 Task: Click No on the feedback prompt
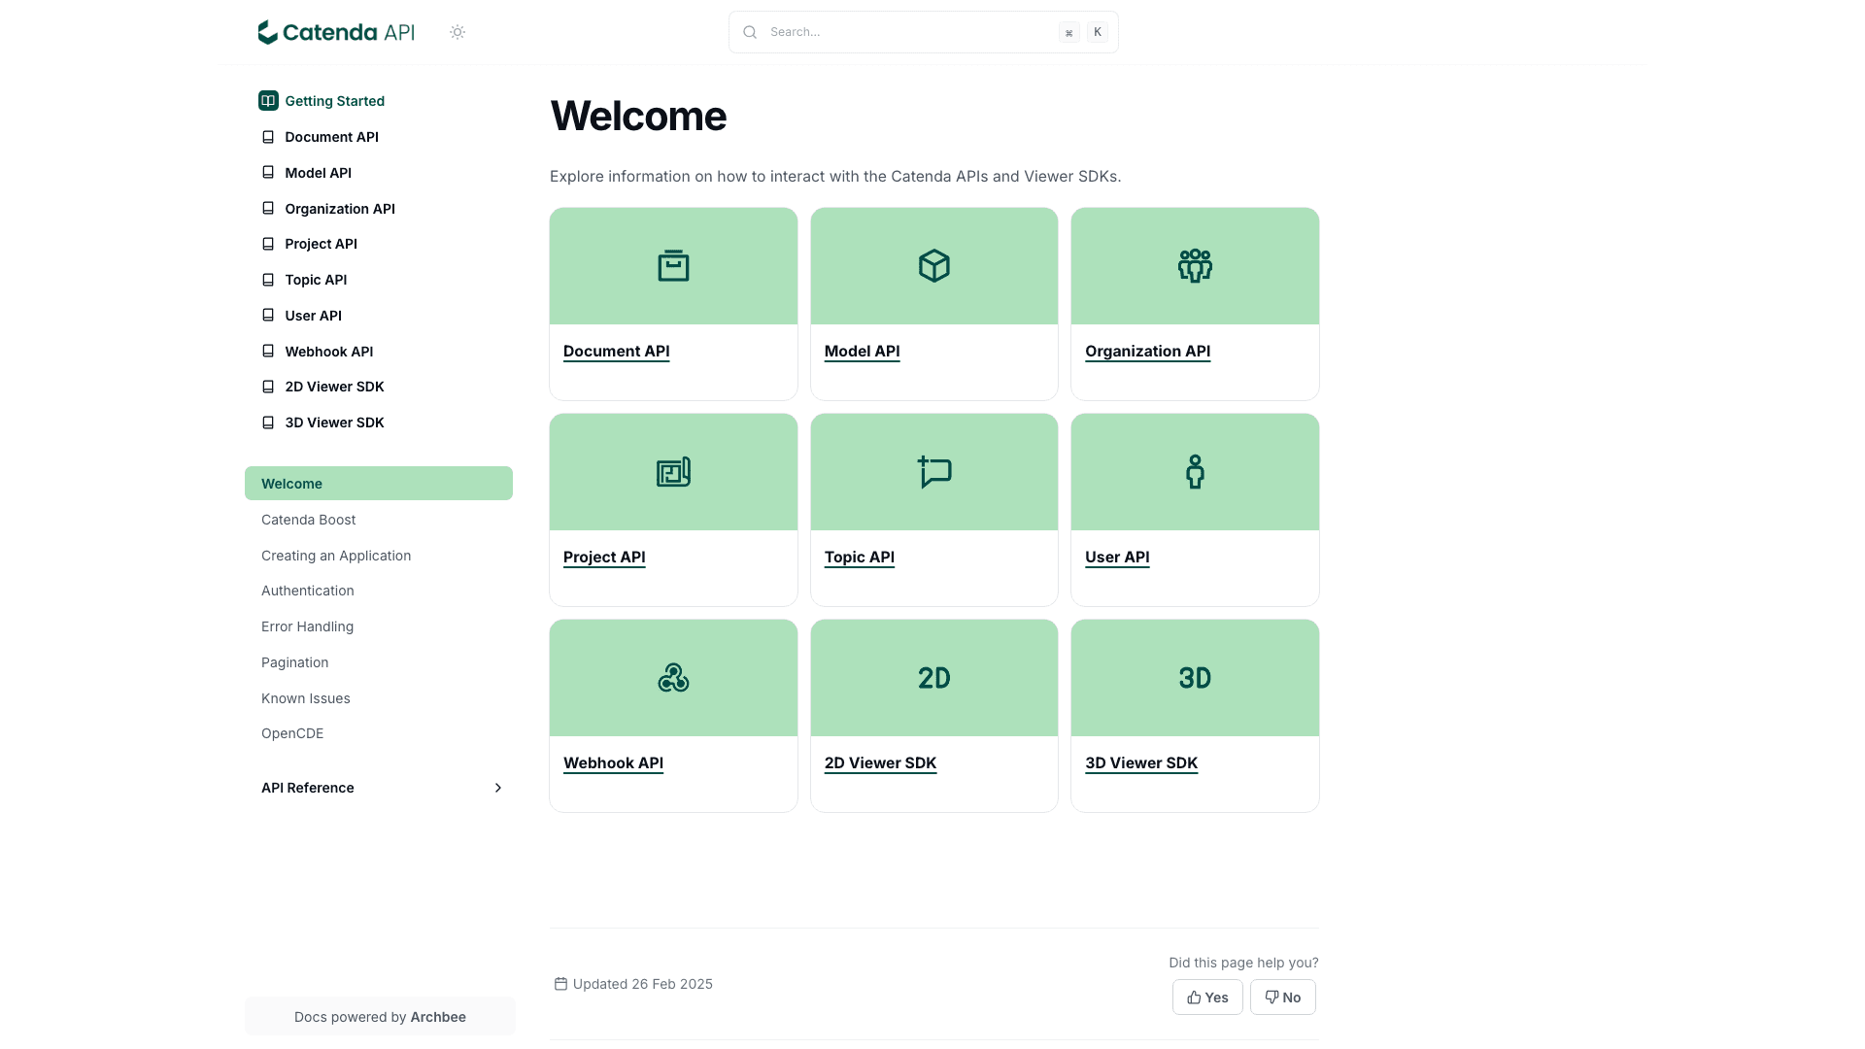coord(1282,997)
